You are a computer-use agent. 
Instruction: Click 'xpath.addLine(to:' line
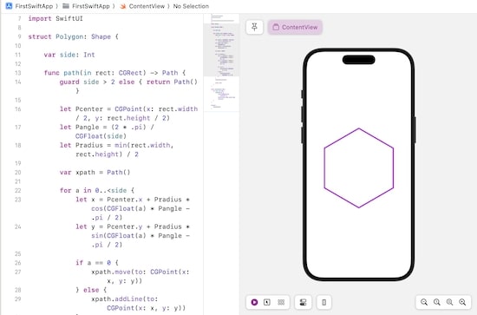pyautogui.click(x=125, y=299)
